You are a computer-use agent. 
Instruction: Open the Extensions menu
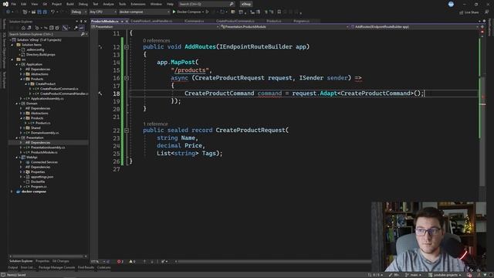138,4
